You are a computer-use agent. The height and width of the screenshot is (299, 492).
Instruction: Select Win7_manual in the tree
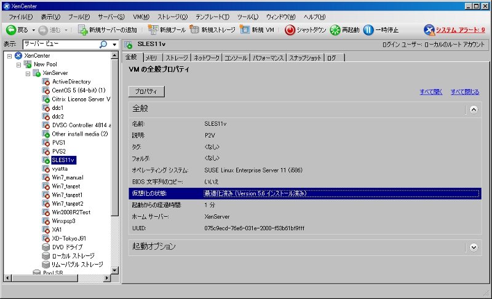(x=68, y=177)
